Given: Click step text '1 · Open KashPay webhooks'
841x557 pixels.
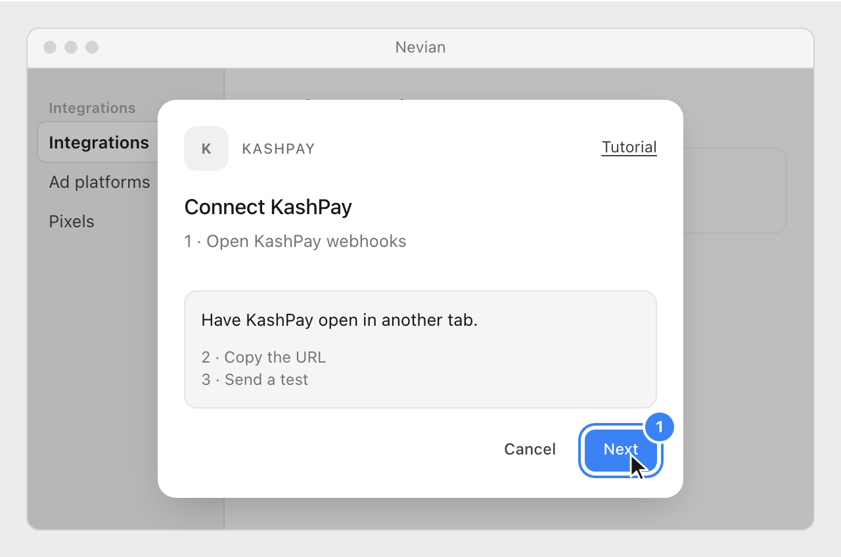Looking at the screenshot, I should 295,241.
